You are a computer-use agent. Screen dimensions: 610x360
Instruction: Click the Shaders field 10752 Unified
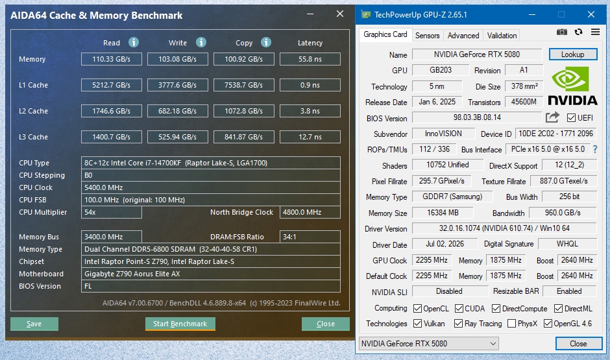pos(447,165)
